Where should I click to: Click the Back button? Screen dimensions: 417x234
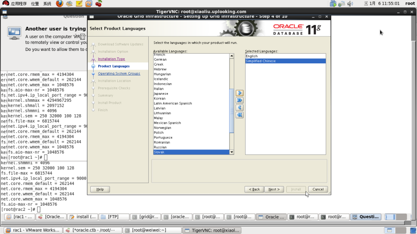pos(254,189)
